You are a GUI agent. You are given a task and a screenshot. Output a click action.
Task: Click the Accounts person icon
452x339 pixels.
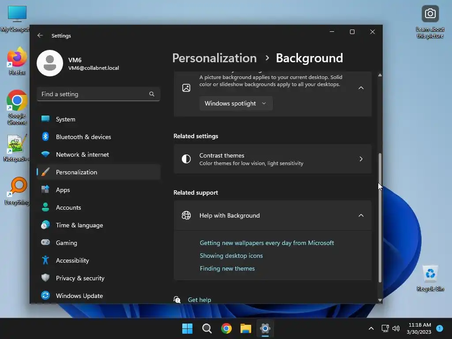[45, 207]
